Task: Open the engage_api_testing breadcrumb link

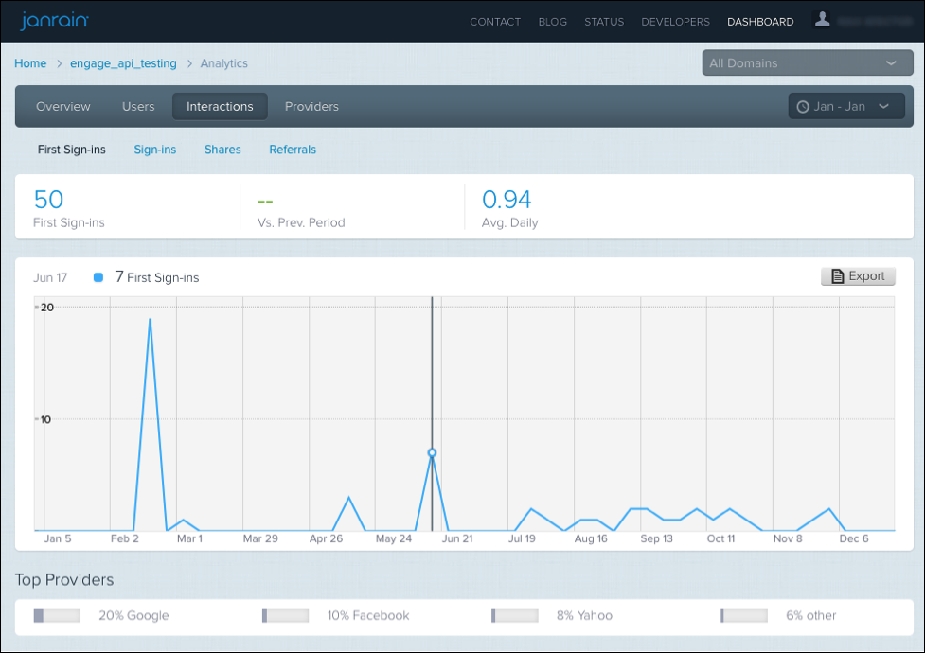Action: [x=123, y=63]
